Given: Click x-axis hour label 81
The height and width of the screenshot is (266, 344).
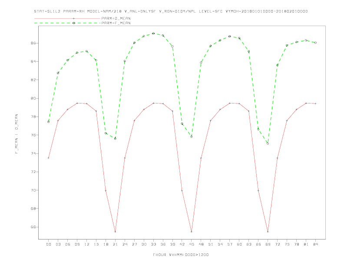Looking at the screenshot, I should (306, 244).
